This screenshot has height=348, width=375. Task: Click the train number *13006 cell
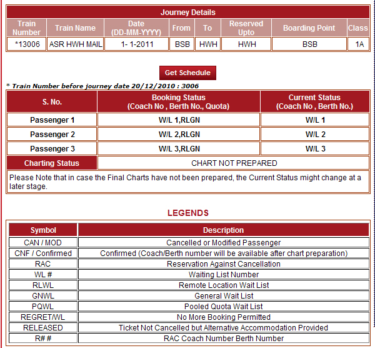pyautogui.click(x=27, y=44)
